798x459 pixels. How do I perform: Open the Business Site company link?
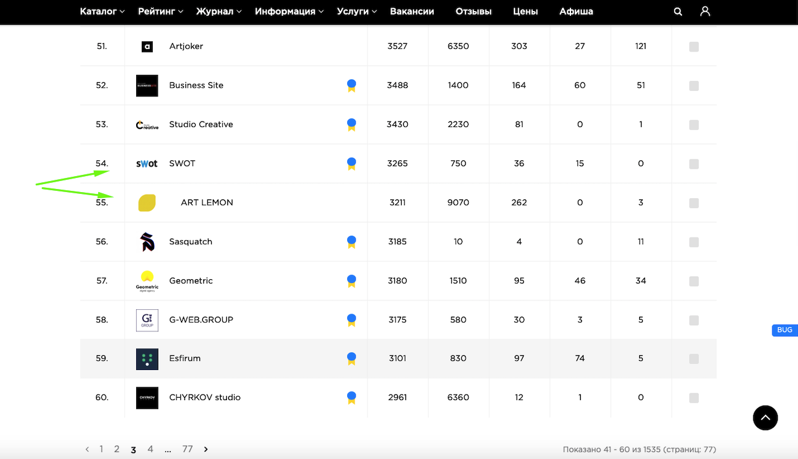point(196,85)
